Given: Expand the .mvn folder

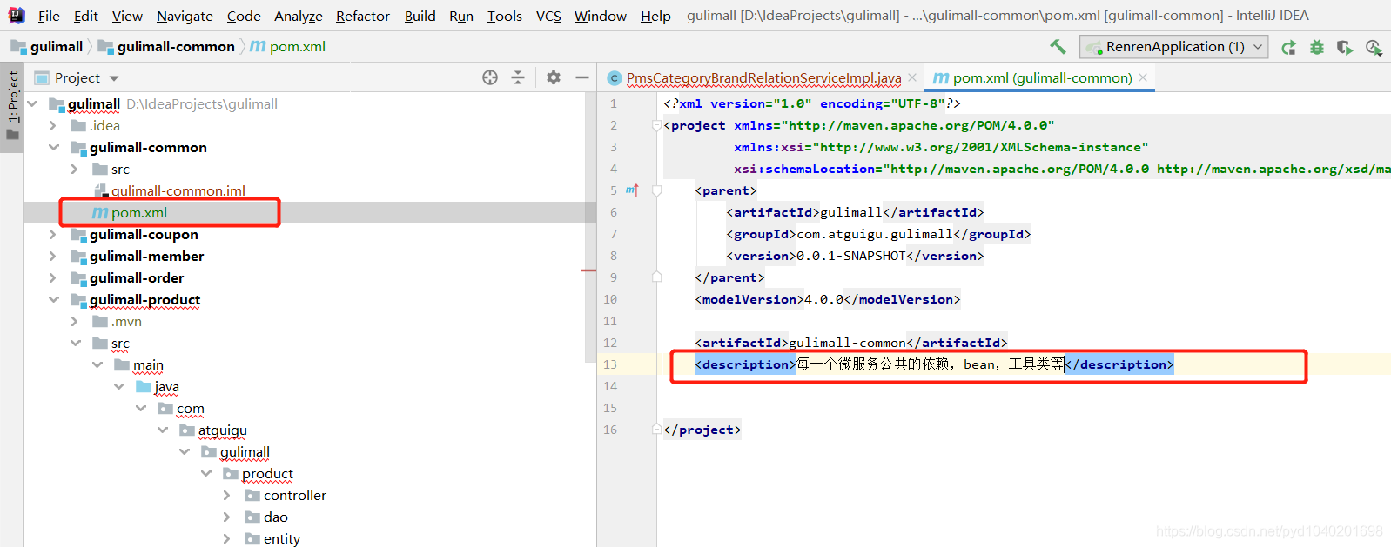Looking at the screenshot, I should point(75,321).
